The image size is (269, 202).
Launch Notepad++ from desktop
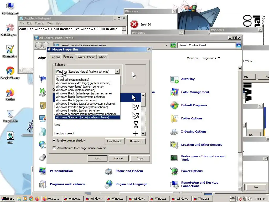(x=10, y=51)
